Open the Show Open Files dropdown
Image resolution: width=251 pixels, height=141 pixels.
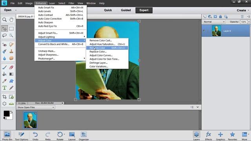[36, 107]
